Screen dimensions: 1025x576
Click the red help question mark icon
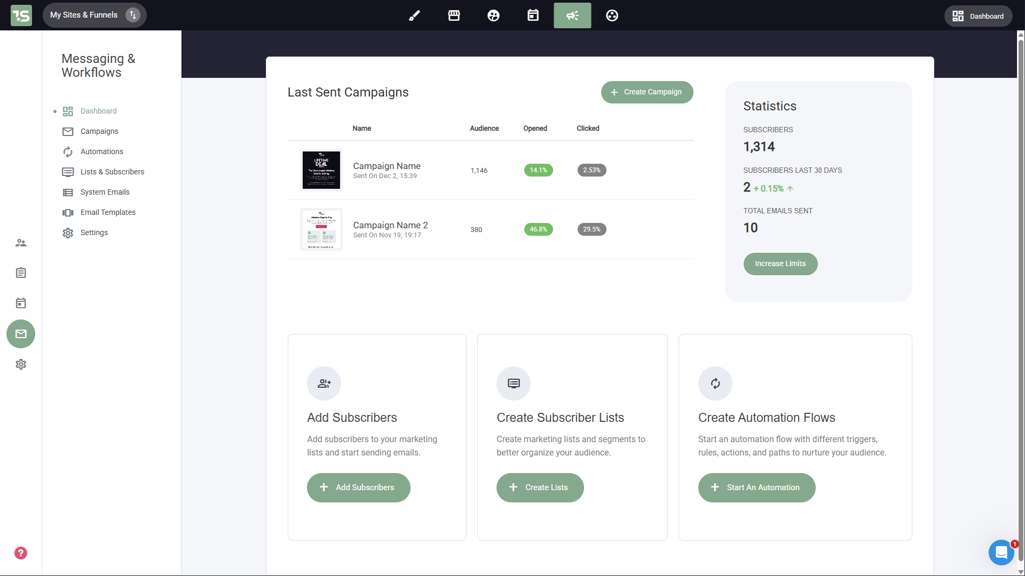[x=21, y=553]
